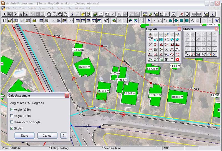Pick the Grabber hand pan tool
Image resolution: width=222 pixels, height=151 pixels.
tap(65, 14)
